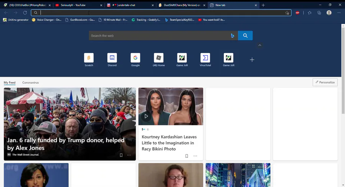Open the ABP adblock extension
This screenshot has width=345, height=187.
pos(297,13)
